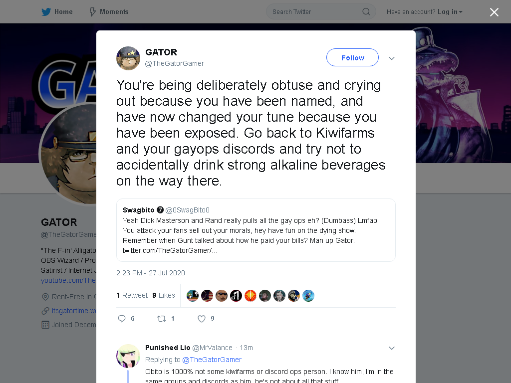This screenshot has height=383, width=511.
Task: Expand options chevron on Punished Lio reply
Action: click(x=392, y=348)
